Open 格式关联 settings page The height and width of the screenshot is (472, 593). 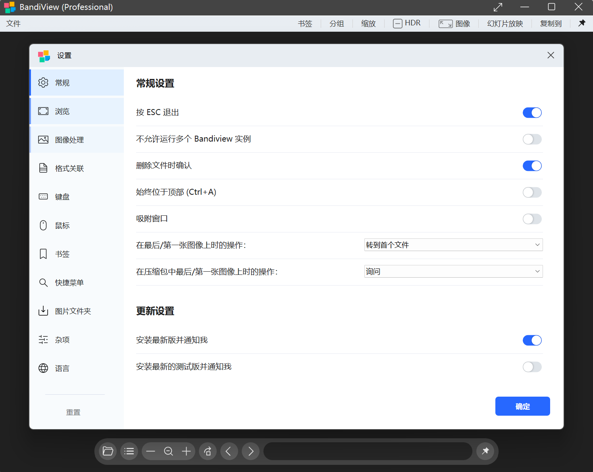click(x=43, y=168)
